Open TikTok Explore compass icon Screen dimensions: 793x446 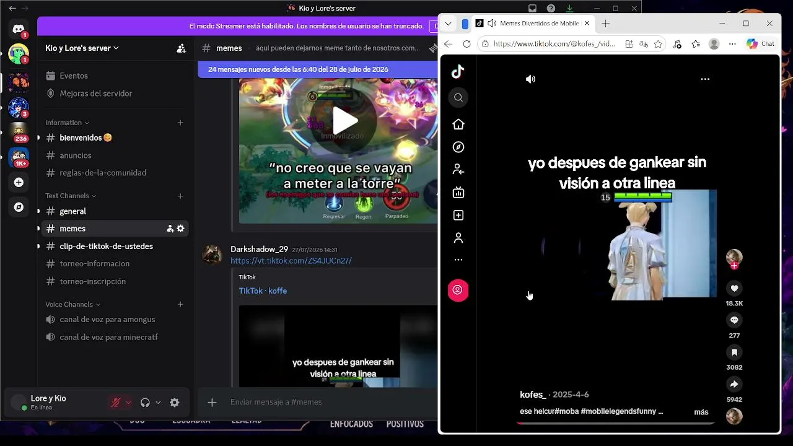pos(458,147)
